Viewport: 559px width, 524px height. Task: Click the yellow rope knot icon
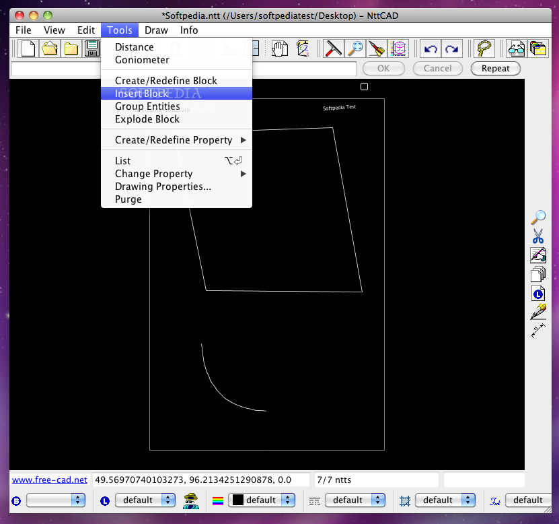tap(484, 48)
